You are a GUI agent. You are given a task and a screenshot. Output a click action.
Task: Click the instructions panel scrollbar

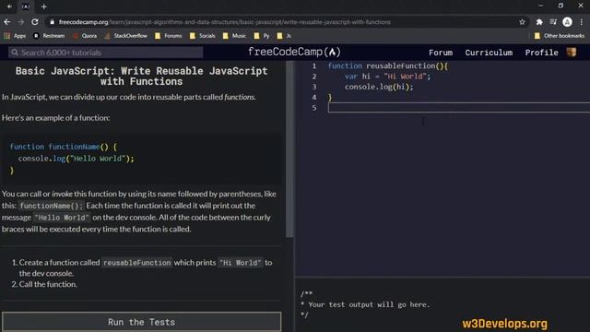[x=289, y=149]
